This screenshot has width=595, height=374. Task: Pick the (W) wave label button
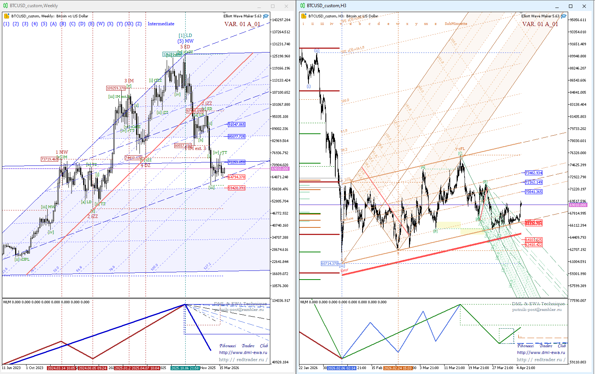tap(101, 24)
